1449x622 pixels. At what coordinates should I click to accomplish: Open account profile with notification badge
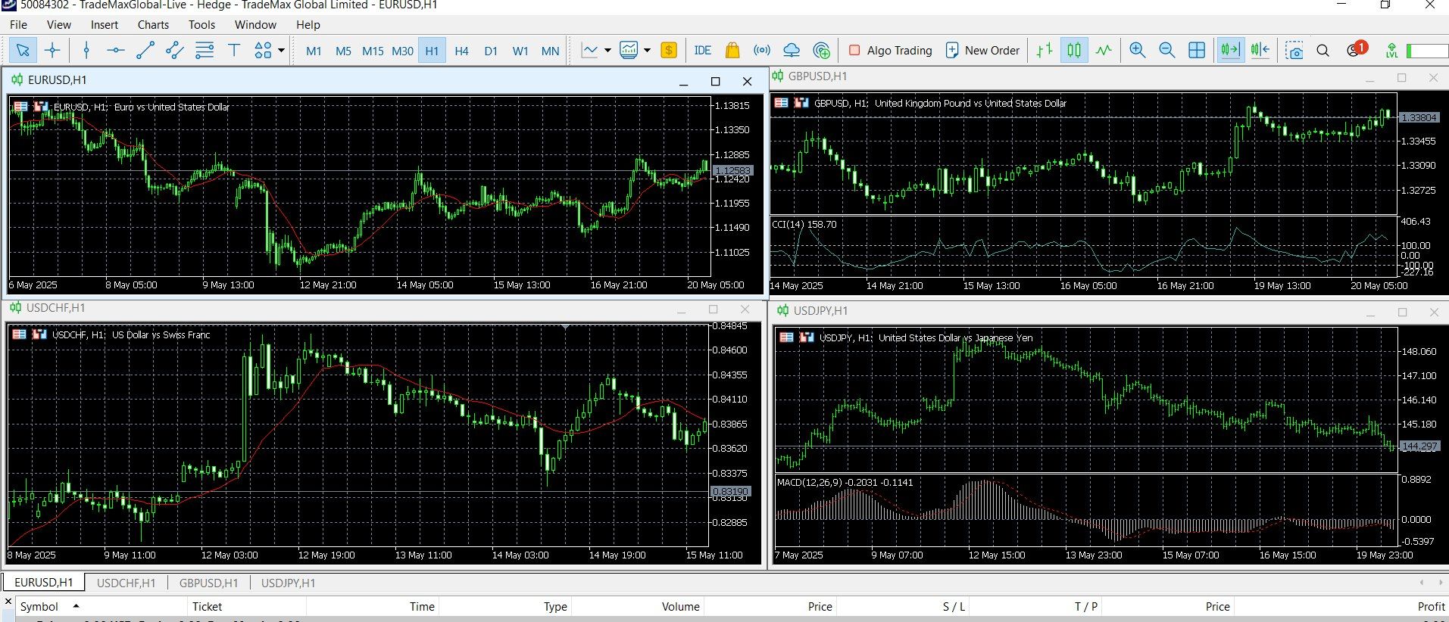(1356, 49)
